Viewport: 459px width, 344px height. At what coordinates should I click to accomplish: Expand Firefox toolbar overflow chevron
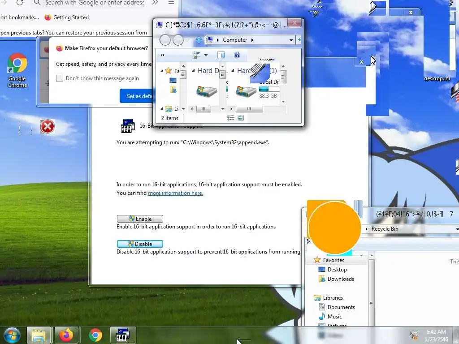[155, 3]
